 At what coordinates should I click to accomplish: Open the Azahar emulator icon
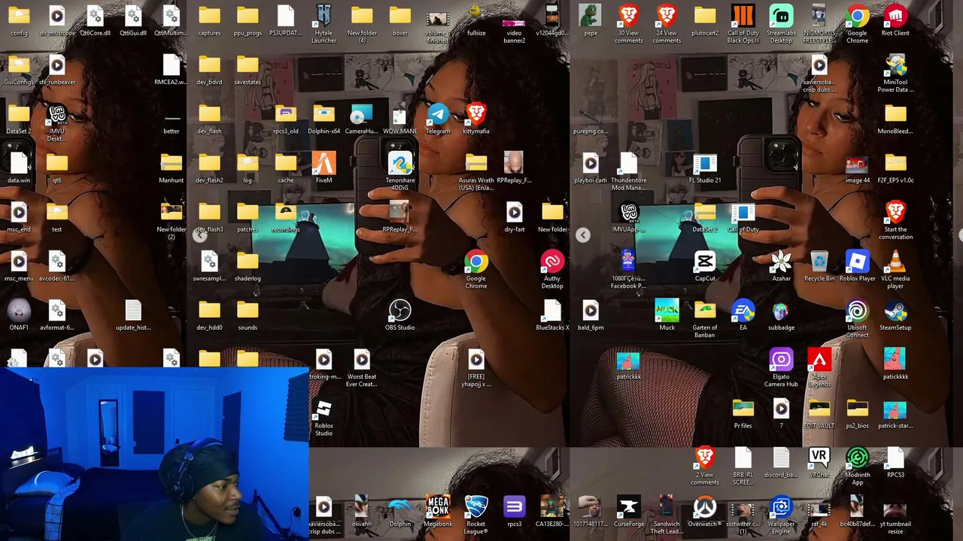(781, 266)
